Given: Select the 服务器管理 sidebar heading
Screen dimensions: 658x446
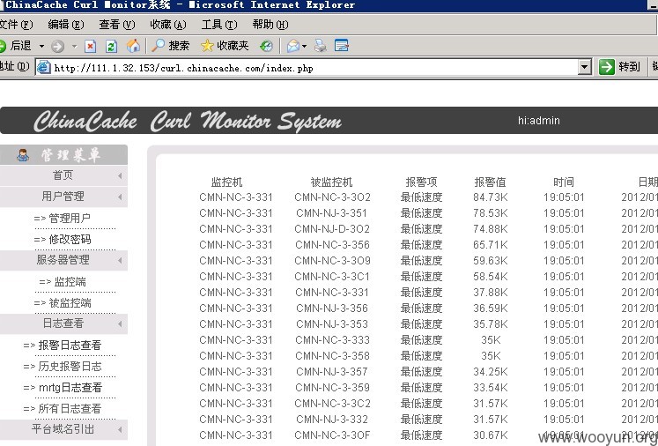Looking at the screenshot, I should [x=63, y=259].
